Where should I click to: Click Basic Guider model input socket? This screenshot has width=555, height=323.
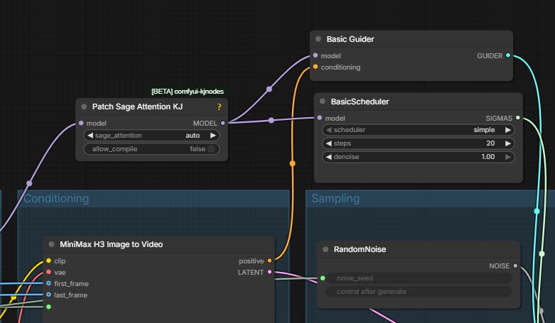point(316,55)
